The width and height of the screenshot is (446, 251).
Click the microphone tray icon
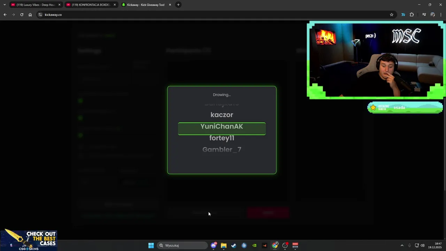click(409, 245)
